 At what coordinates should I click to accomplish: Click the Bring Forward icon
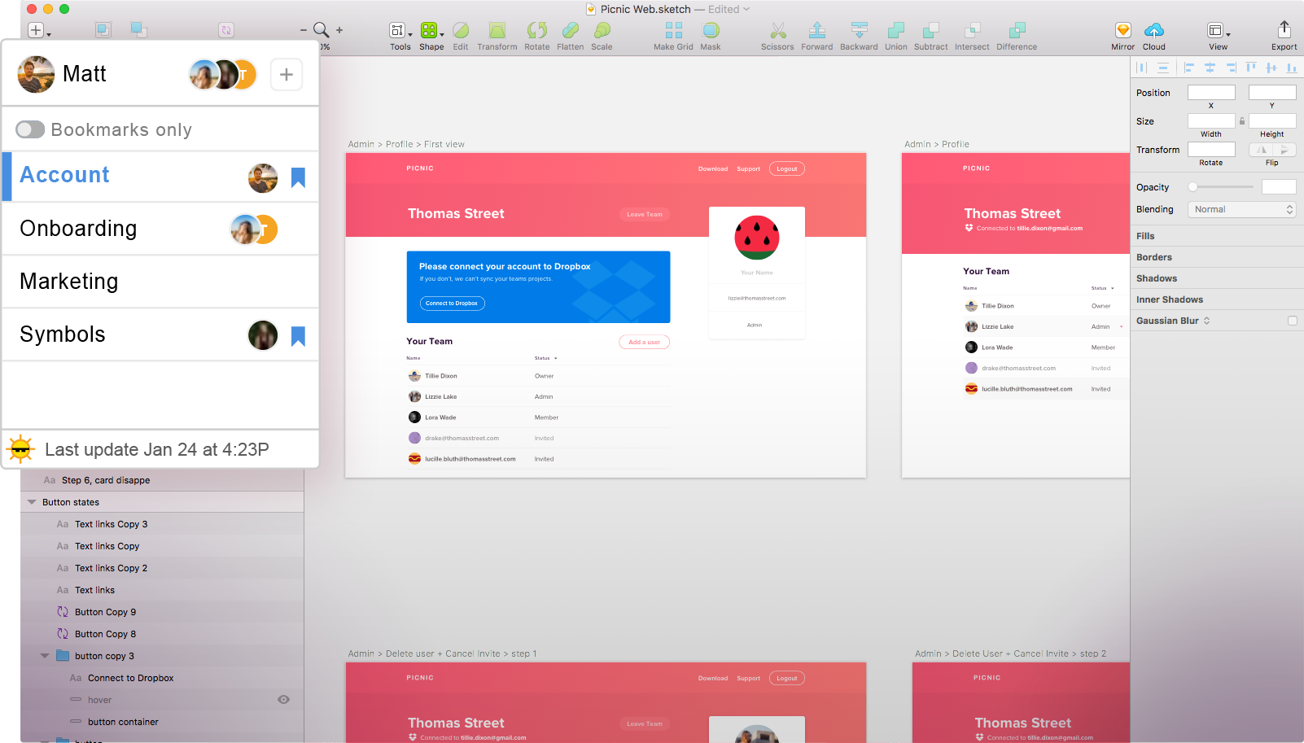click(816, 31)
